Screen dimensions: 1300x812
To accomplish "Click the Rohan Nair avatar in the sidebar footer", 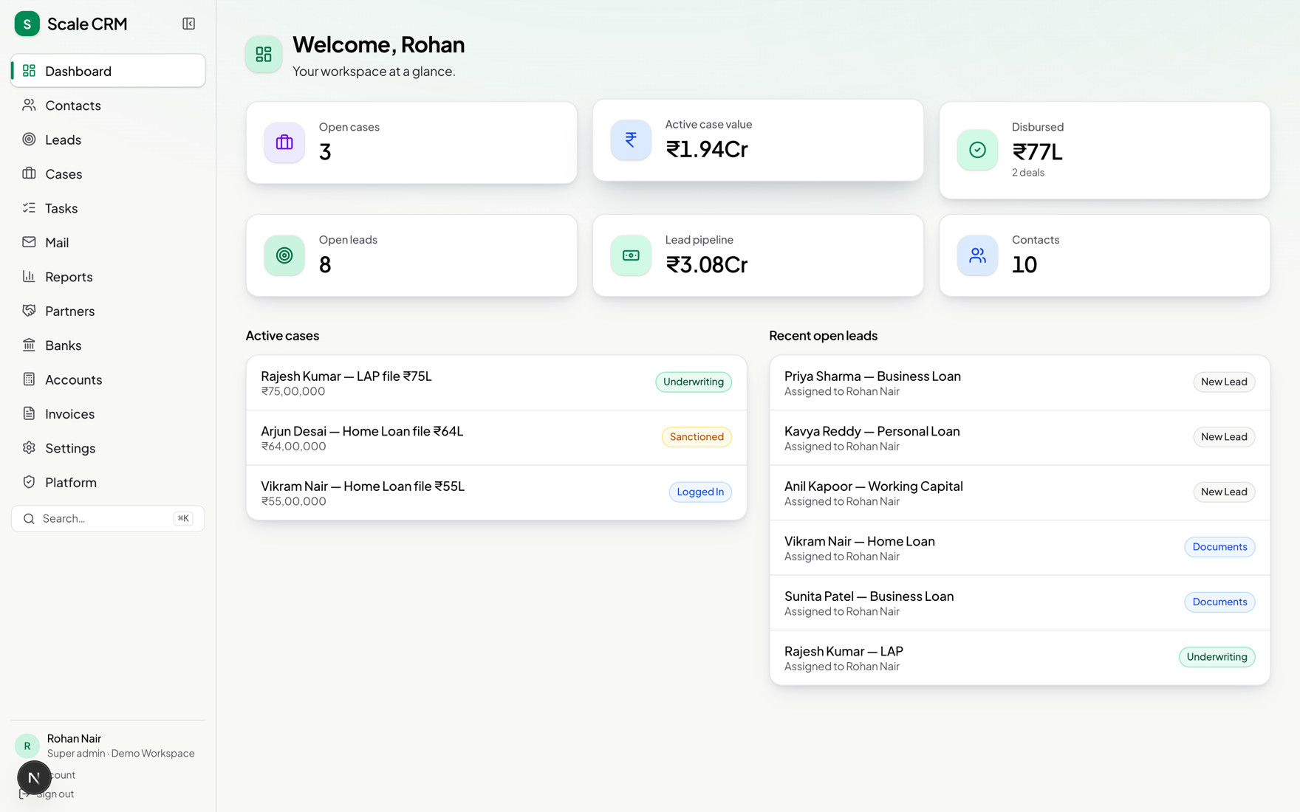I will pos(27,746).
